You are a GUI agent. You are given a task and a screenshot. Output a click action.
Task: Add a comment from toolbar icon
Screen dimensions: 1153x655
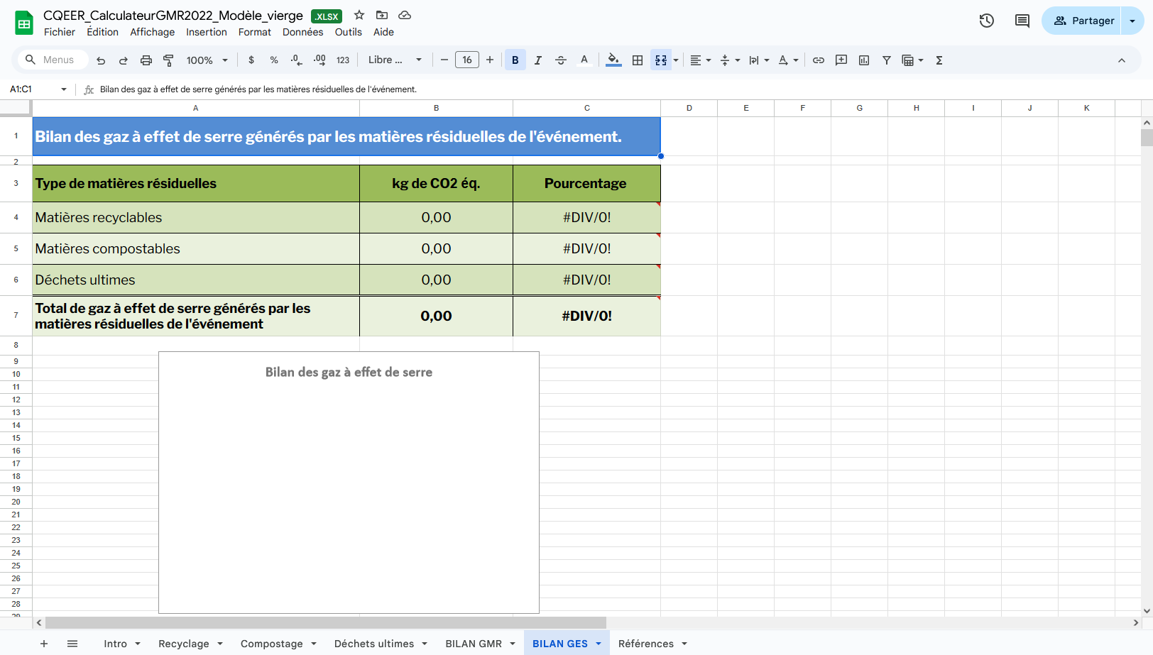tap(841, 60)
